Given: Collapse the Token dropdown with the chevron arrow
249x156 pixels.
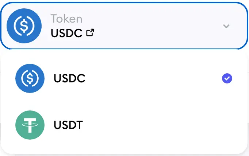Looking at the screenshot, I should (x=226, y=26).
